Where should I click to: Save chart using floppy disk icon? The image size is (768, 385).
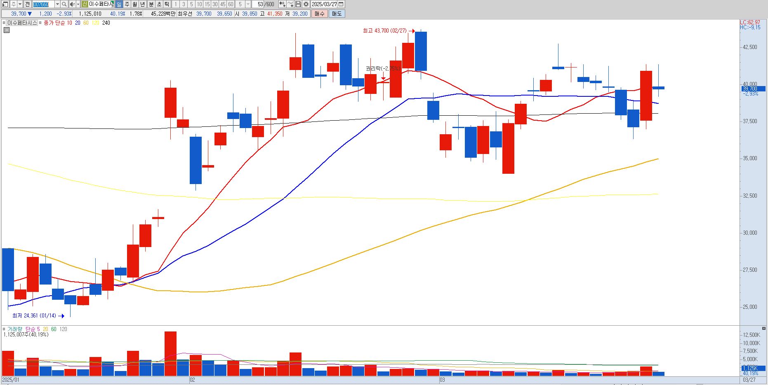(298, 4)
